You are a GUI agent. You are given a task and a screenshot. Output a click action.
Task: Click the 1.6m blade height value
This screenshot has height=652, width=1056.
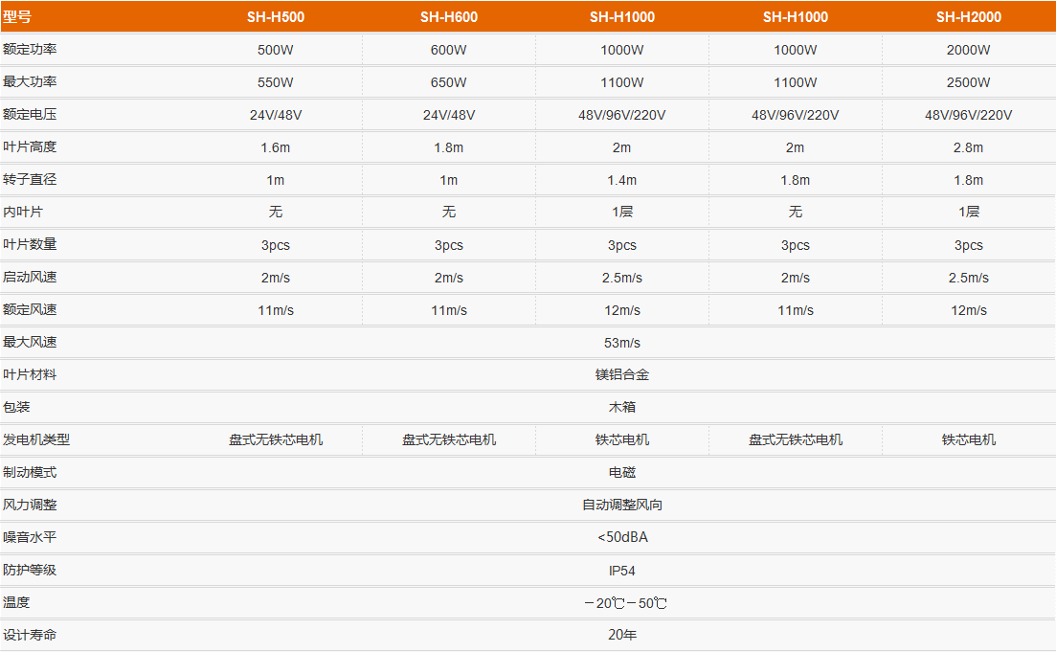[x=276, y=147]
